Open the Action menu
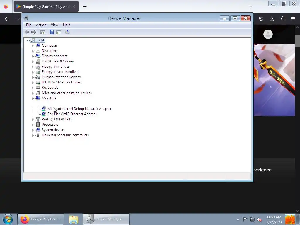 (41, 25)
